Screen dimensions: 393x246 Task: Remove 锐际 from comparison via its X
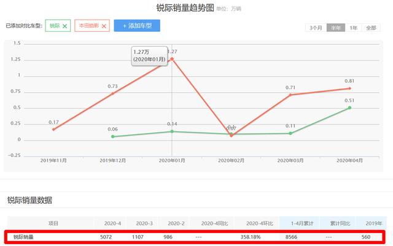[64, 26]
